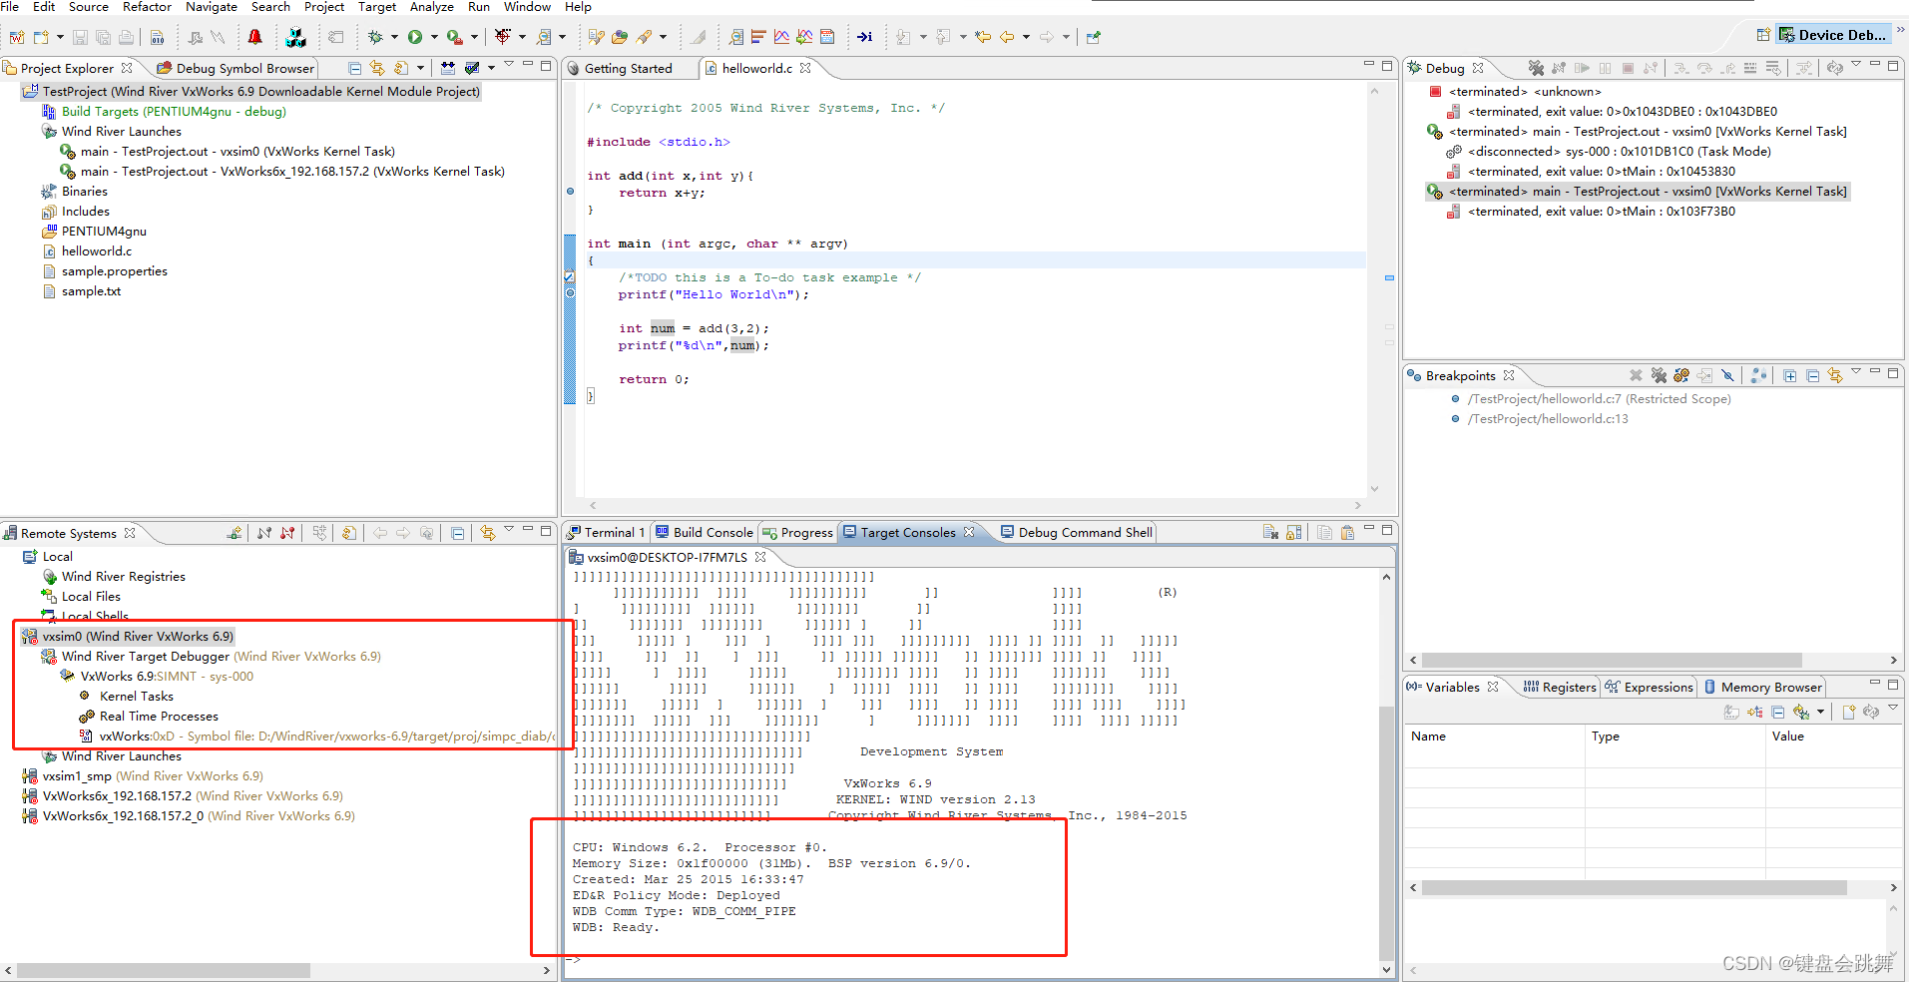
Task: Switch to the Registers tab
Action: (x=1560, y=687)
